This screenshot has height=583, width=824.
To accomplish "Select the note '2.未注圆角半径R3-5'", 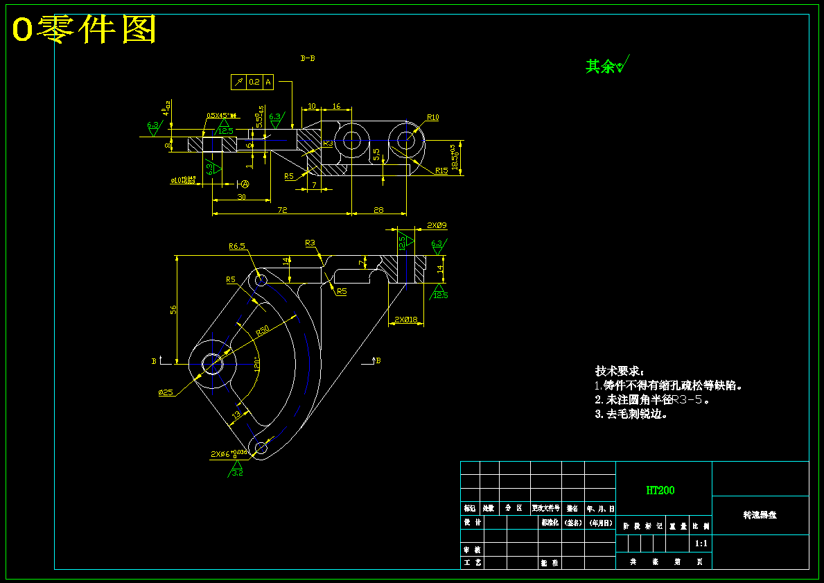I will (x=652, y=399).
